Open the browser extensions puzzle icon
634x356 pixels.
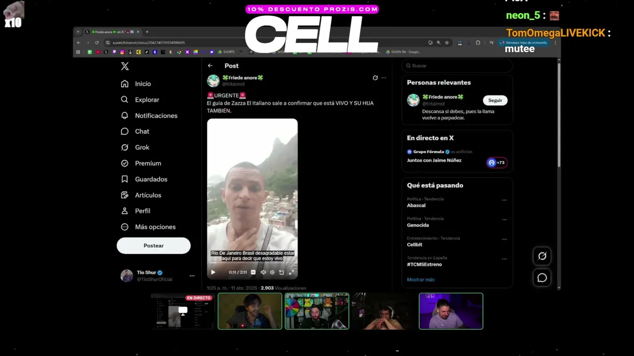(x=478, y=43)
